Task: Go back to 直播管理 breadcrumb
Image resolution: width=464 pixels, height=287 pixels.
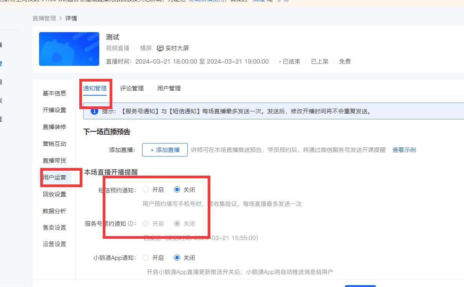Action: coord(44,18)
